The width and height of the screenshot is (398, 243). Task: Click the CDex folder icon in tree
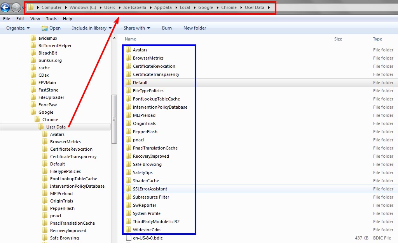33,75
